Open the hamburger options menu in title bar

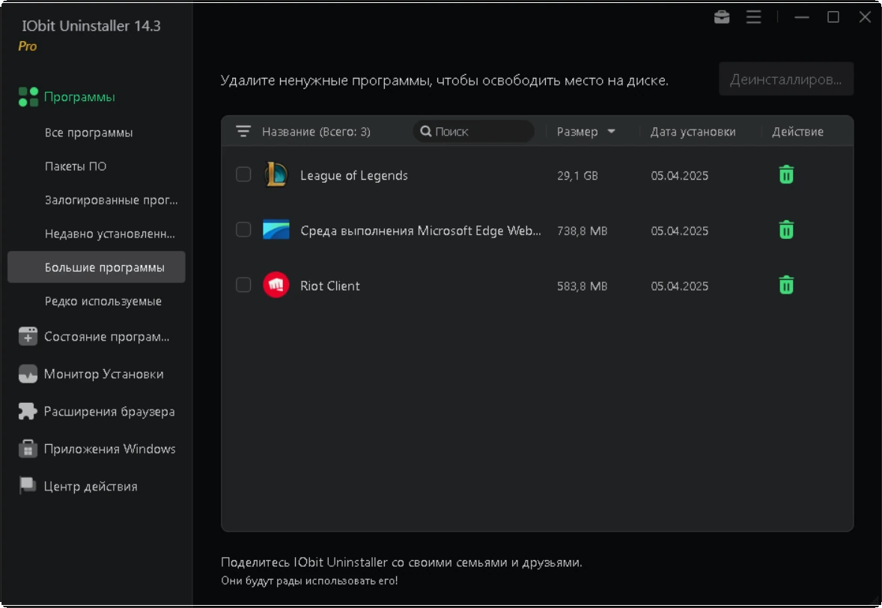point(754,17)
